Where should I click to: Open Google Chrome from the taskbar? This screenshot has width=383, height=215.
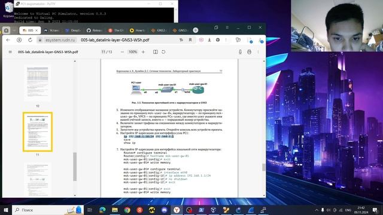pos(127,210)
